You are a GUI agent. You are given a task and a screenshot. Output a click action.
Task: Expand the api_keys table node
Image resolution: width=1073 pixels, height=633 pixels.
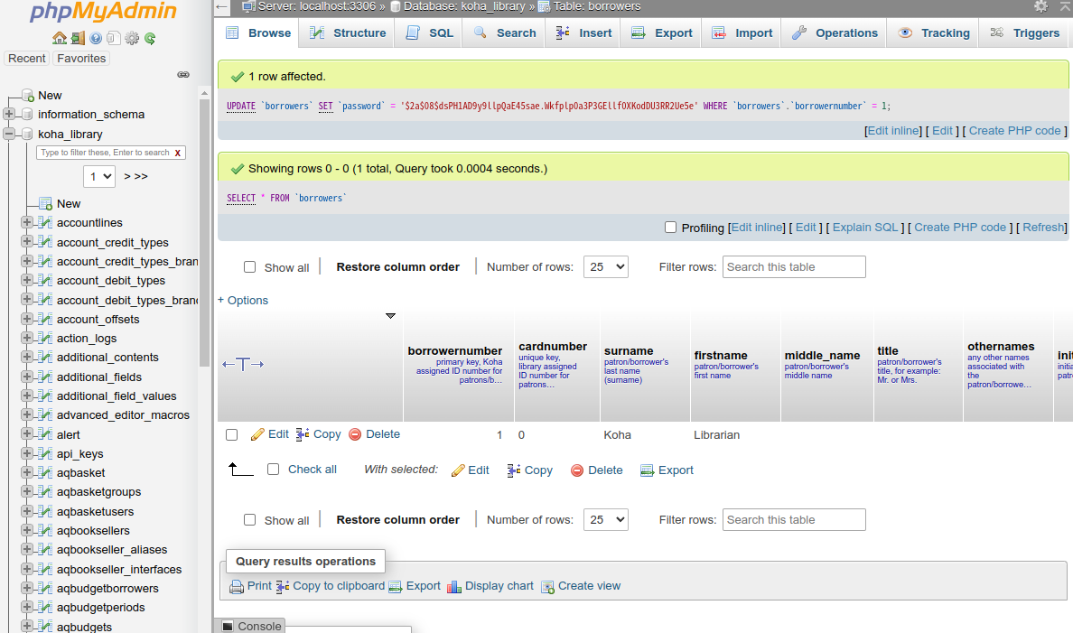click(x=27, y=453)
